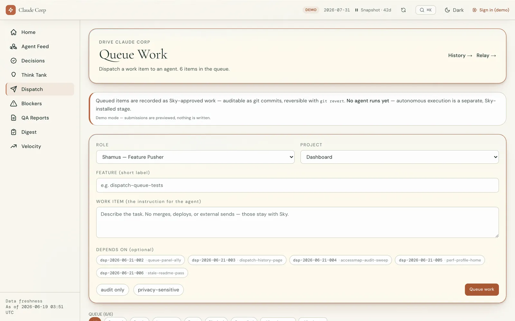The height and width of the screenshot is (321, 515).
Task: Click the Queue work button
Action: (x=482, y=290)
